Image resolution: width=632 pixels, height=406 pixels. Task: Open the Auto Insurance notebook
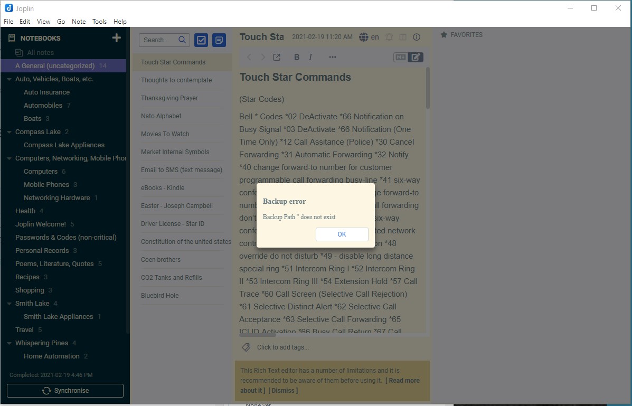[46, 92]
